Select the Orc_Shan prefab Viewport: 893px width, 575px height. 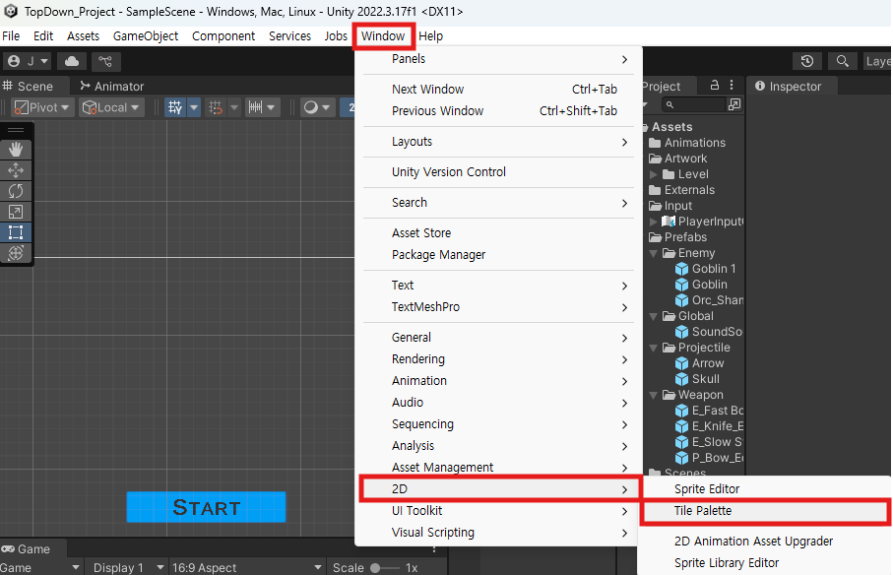point(709,299)
